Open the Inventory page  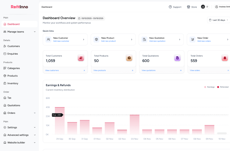point(13,83)
